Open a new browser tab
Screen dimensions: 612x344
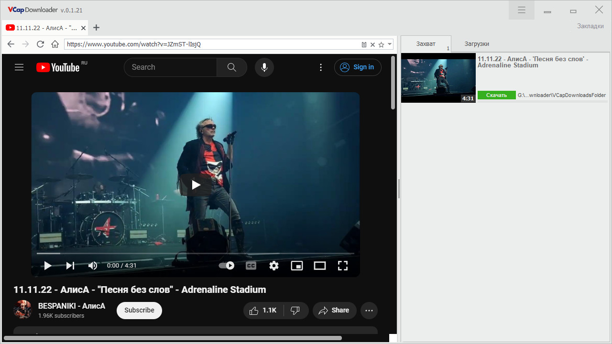pyautogui.click(x=96, y=28)
